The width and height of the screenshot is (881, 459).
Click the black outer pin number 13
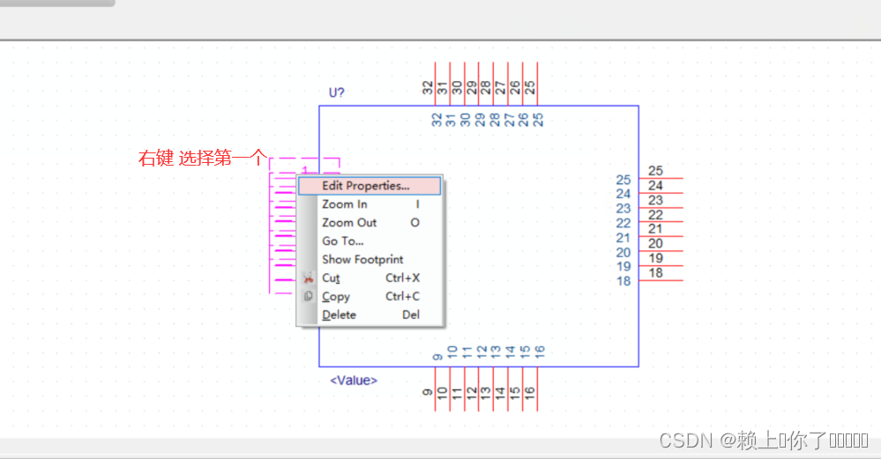click(486, 392)
